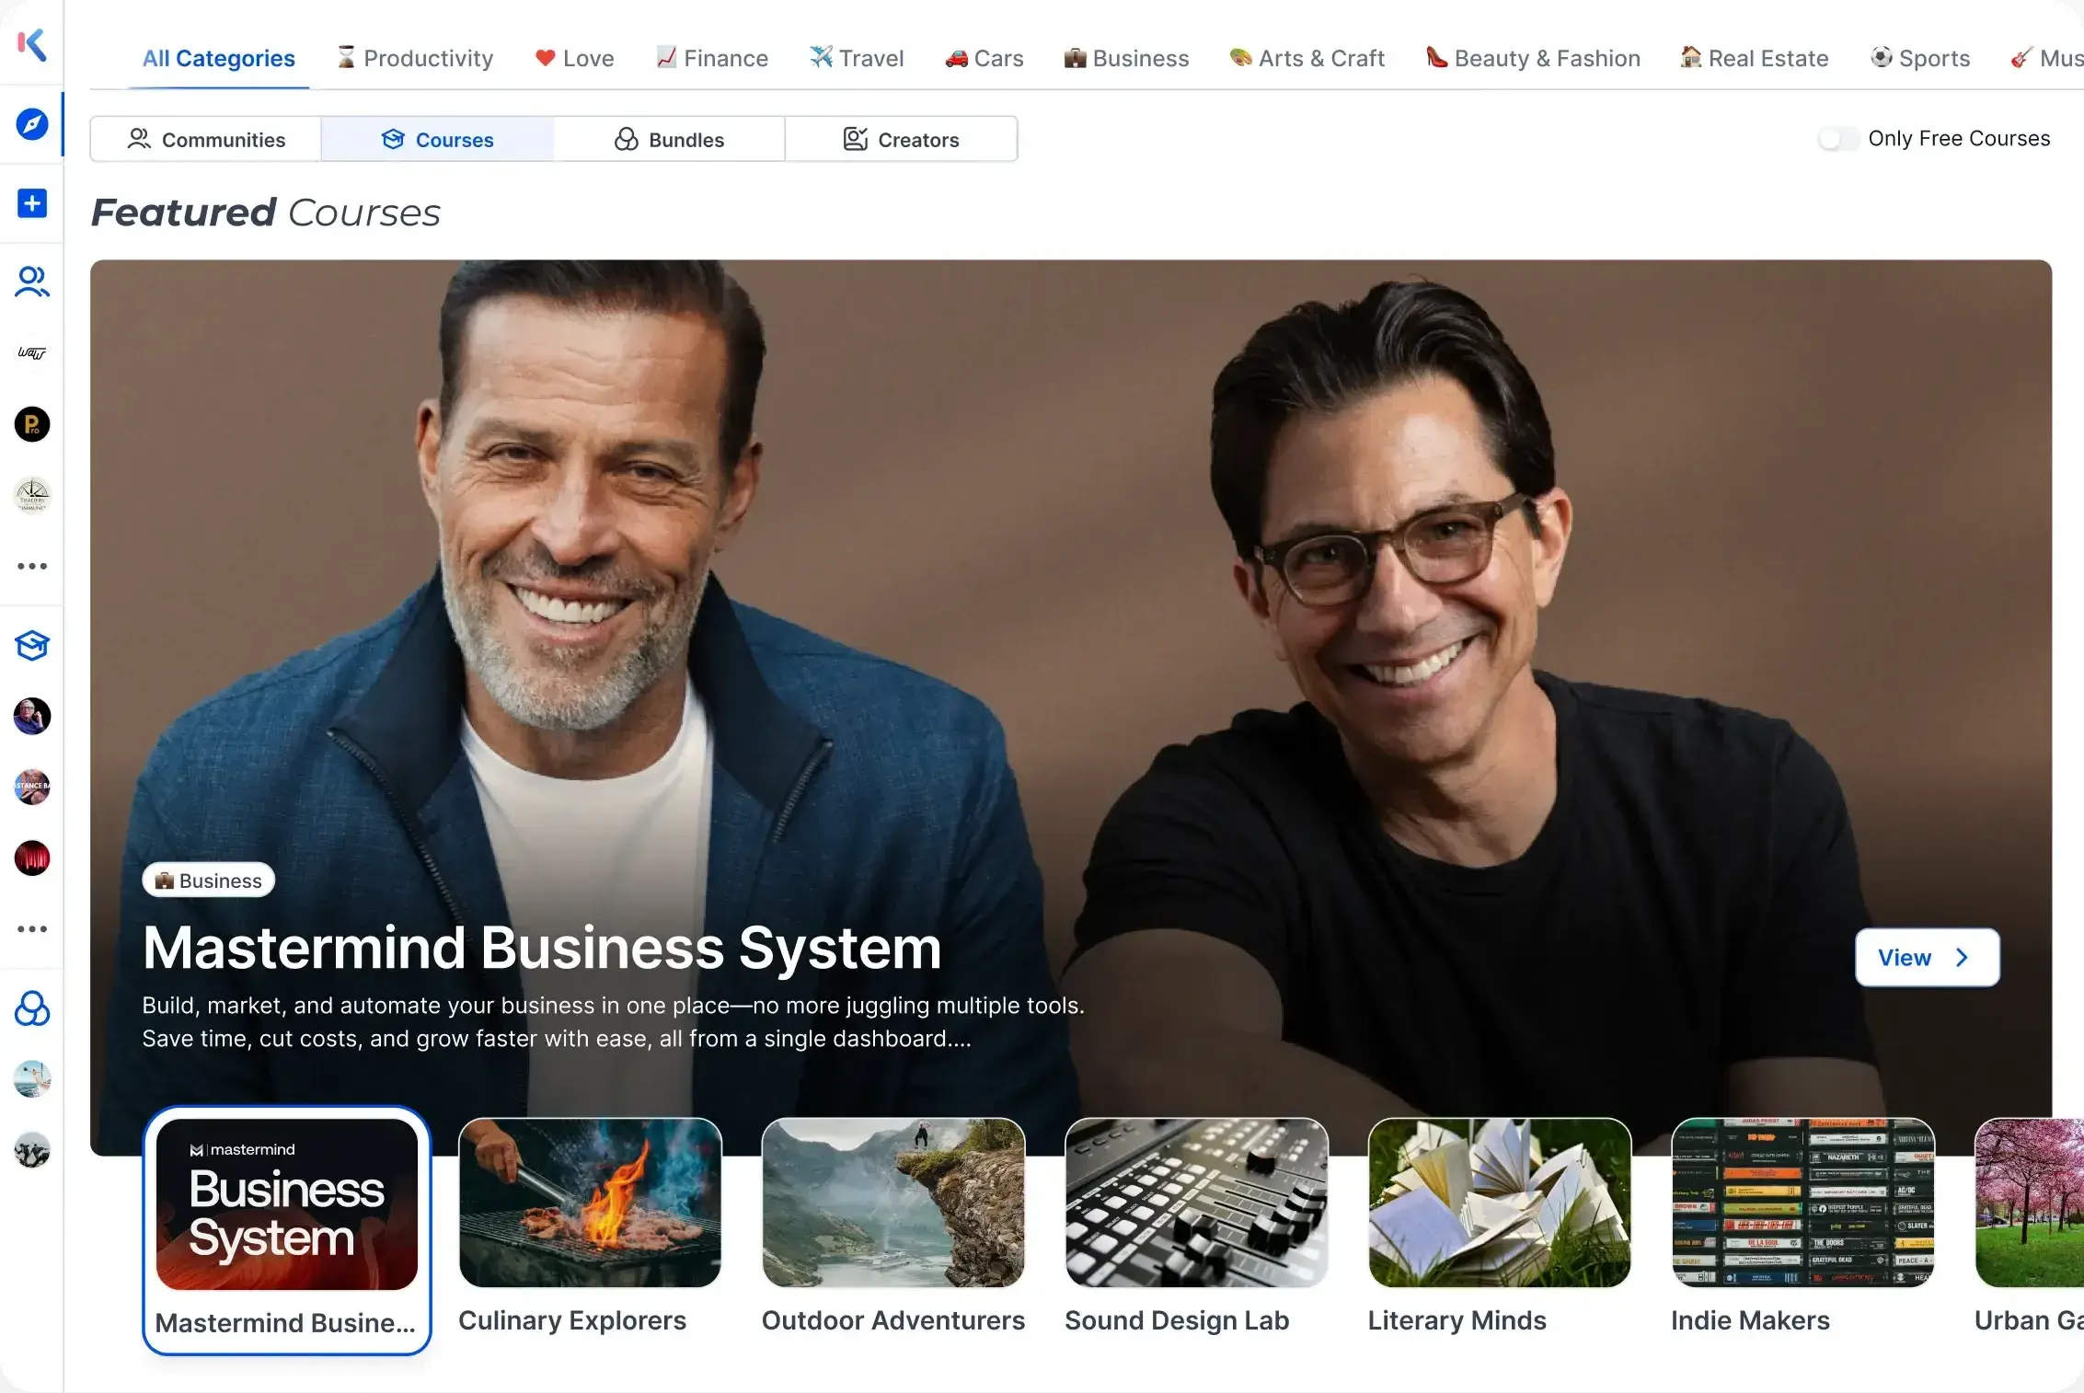Image resolution: width=2084 pixels, height=1393 pixels.
Task: Open the communities people sidebar icon
Action: [32, 282]
